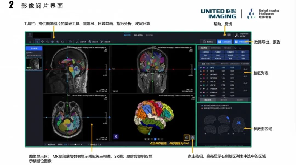Viewport: 296px width, 165px height.
Task: Click the highlight selected region button
Action: pos(192,138)
